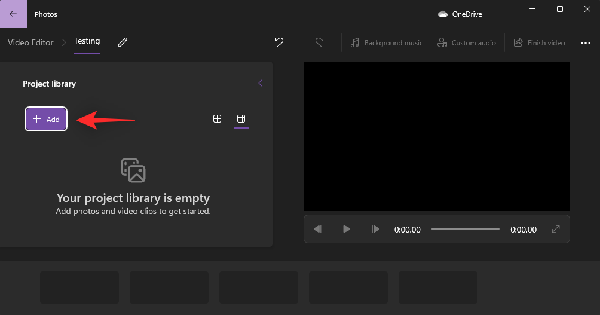Go back using the Photos back arrow
This screenshot has height=315, width=600.
(13, 14)
